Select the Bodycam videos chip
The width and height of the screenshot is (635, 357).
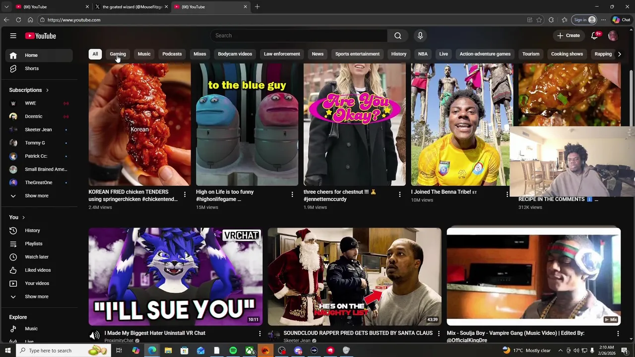[x=235, y=54]
